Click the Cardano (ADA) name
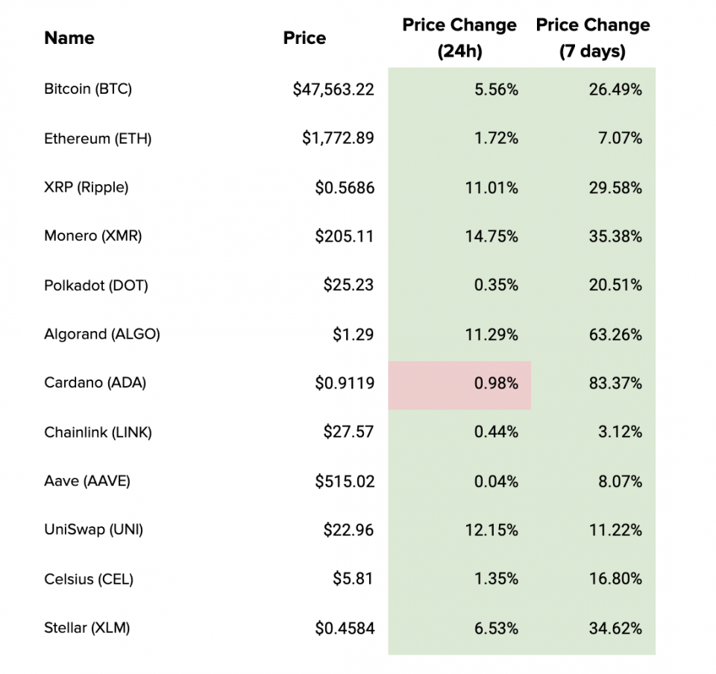 click(x=95, y=383)
